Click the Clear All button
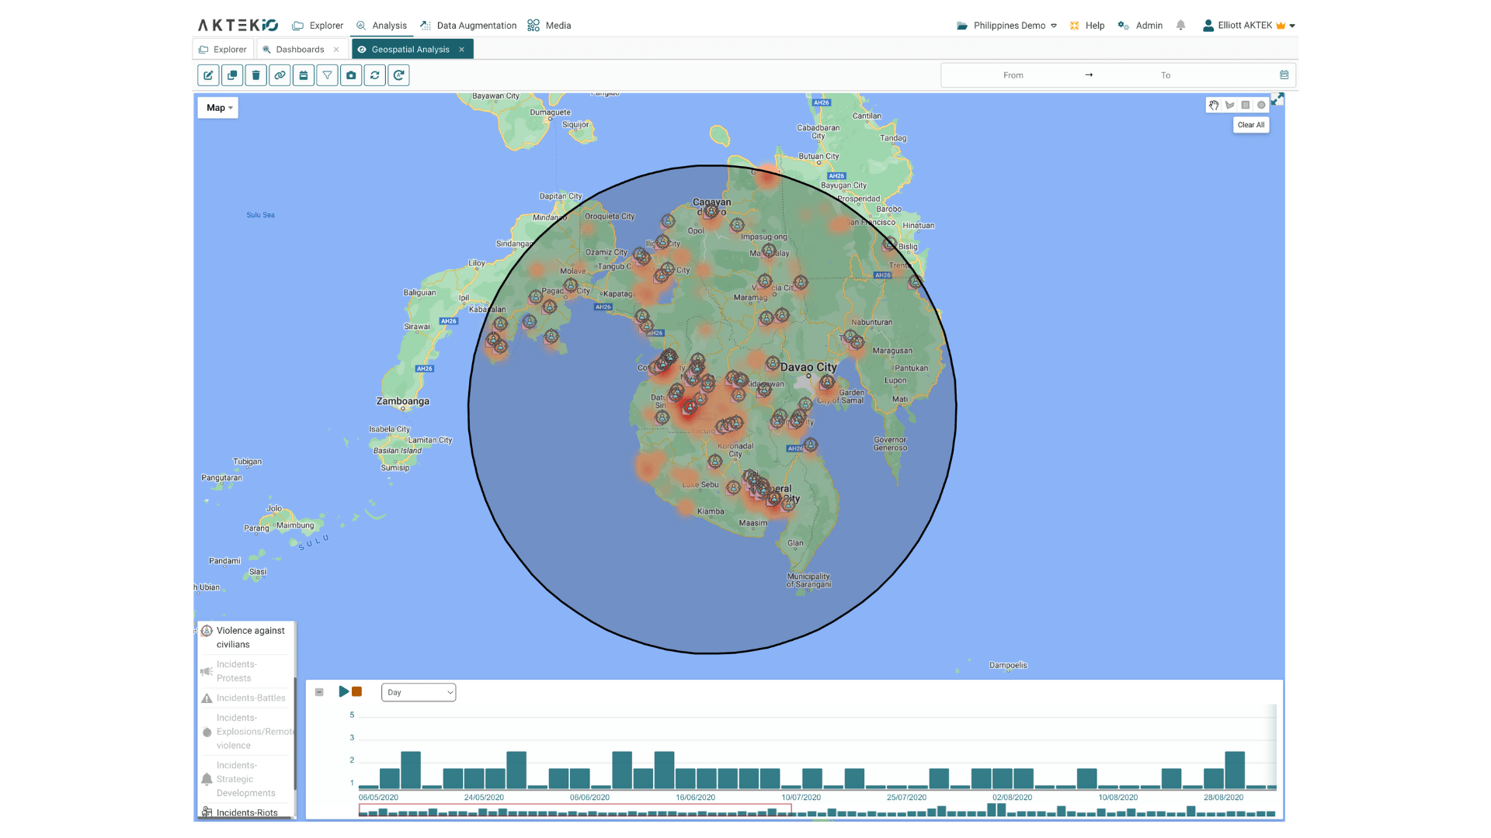Image resolution: width=1491 pixels, height=838 pixels. 1250,125
